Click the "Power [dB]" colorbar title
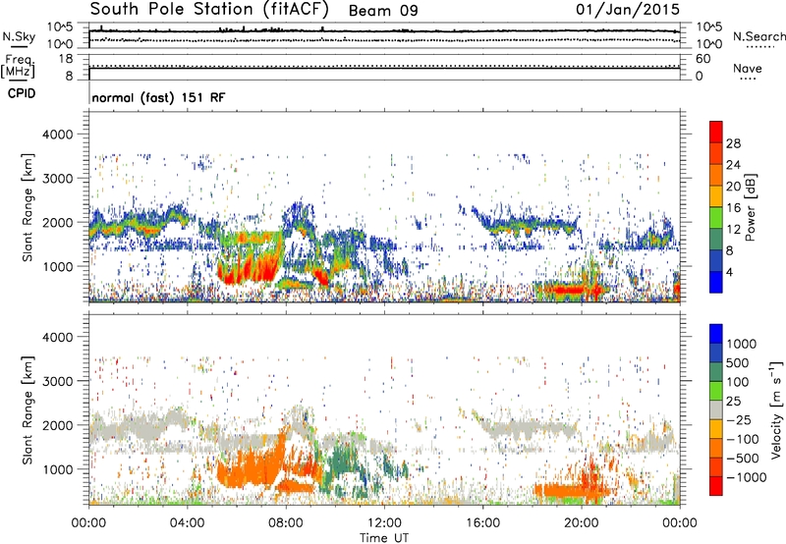786x544 pixels. (750, 207)
